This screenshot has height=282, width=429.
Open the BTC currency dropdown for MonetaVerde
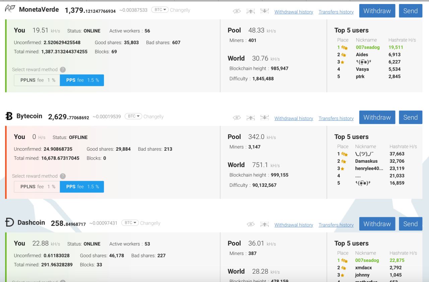160,10
